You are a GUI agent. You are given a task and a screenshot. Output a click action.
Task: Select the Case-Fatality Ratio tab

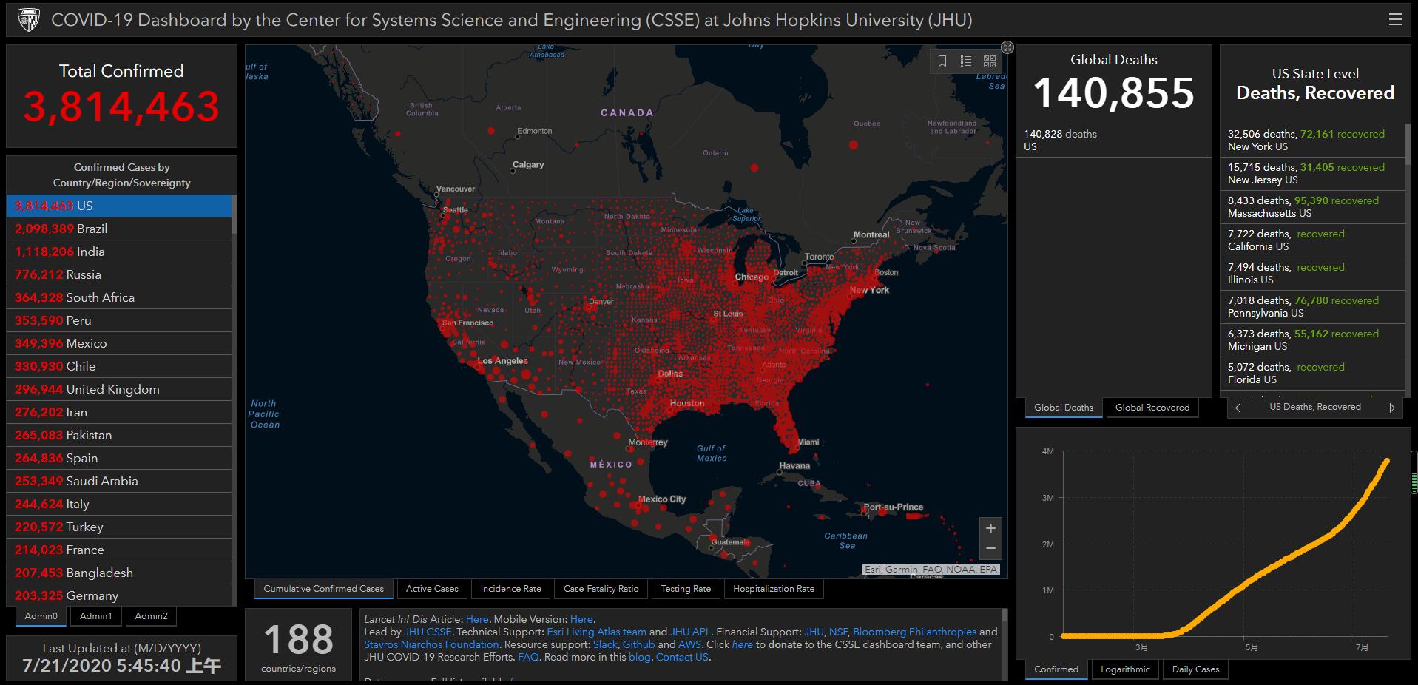[x=601, y=589]
